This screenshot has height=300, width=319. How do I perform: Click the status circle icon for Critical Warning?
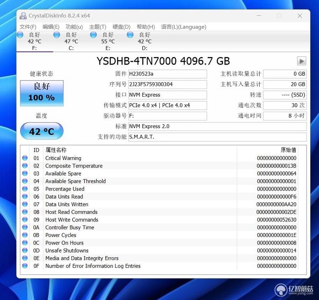pyautogui.click(x=25, y=158)
